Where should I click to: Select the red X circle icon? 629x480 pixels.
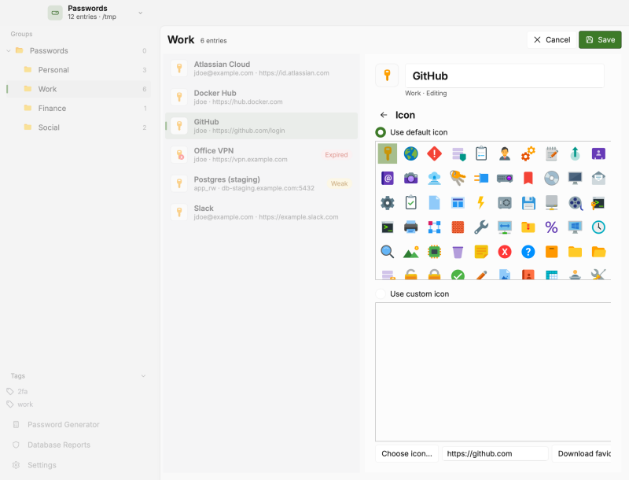(x=505, y=252)
